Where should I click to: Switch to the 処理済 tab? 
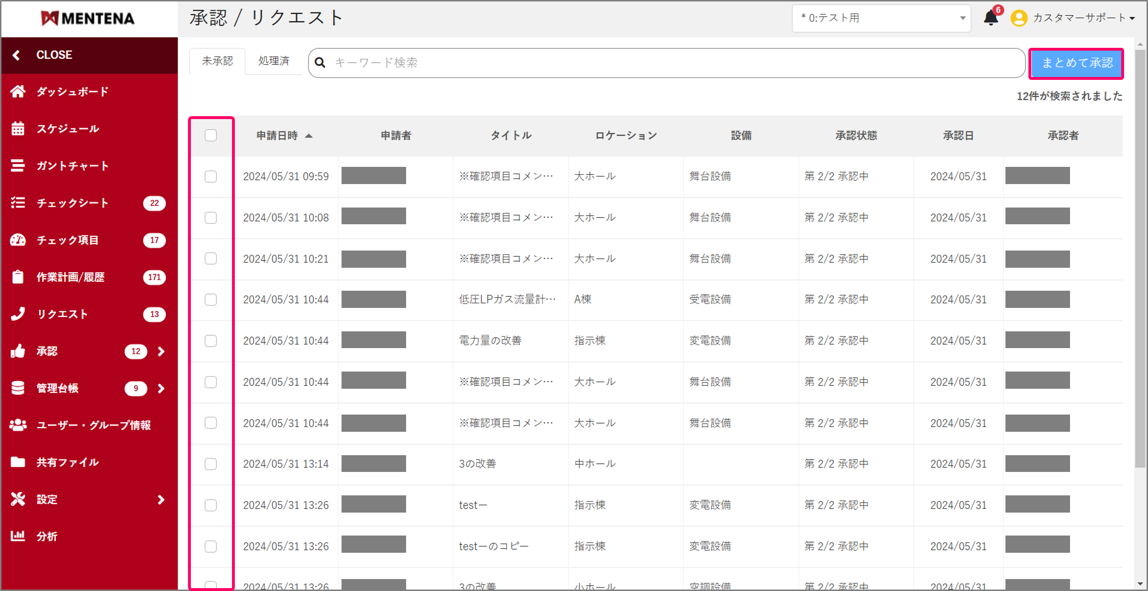click(274, 61)
